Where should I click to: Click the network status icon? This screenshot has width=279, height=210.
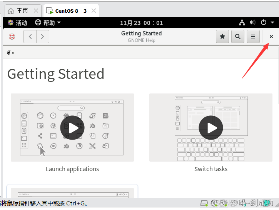tap(242, 23)
